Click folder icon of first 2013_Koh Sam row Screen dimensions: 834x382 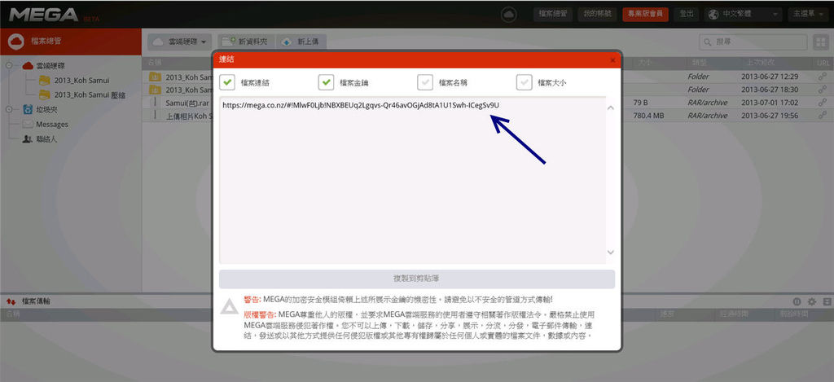[x=155, y=77]
